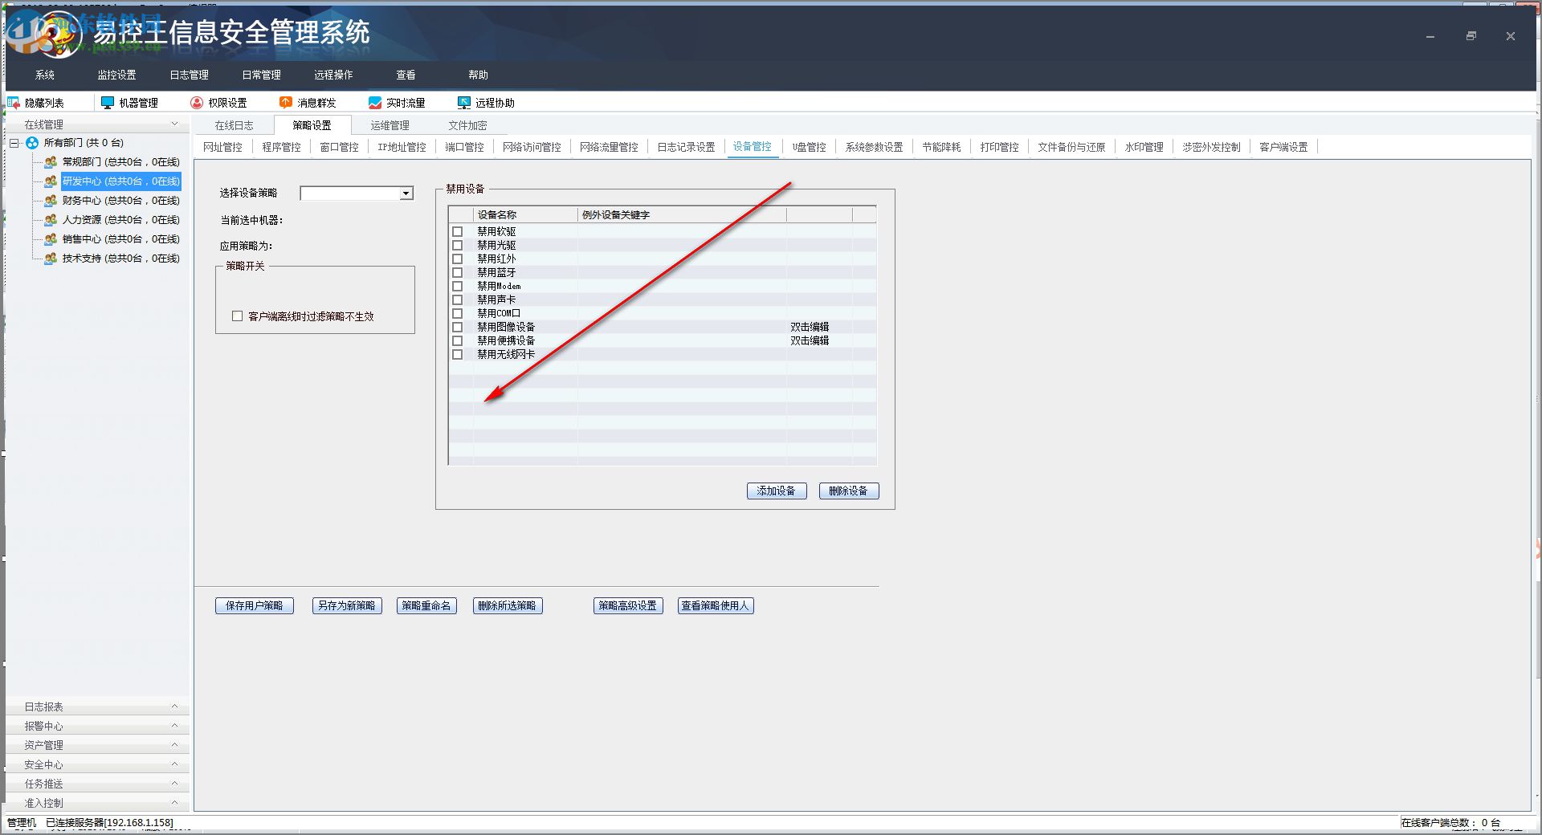Click the 机器管理 monitor icon
1542x835 pixels.
click(108, 103)
